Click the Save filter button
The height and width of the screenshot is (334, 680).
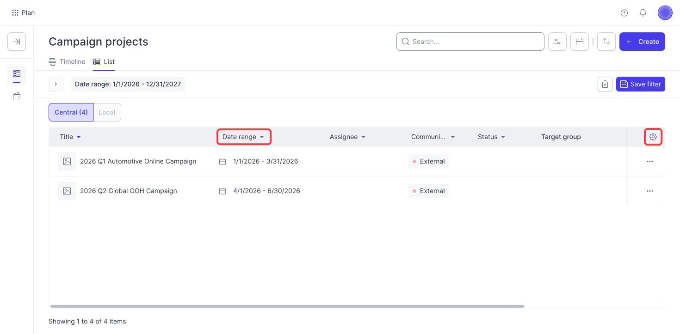pos(640,84)
